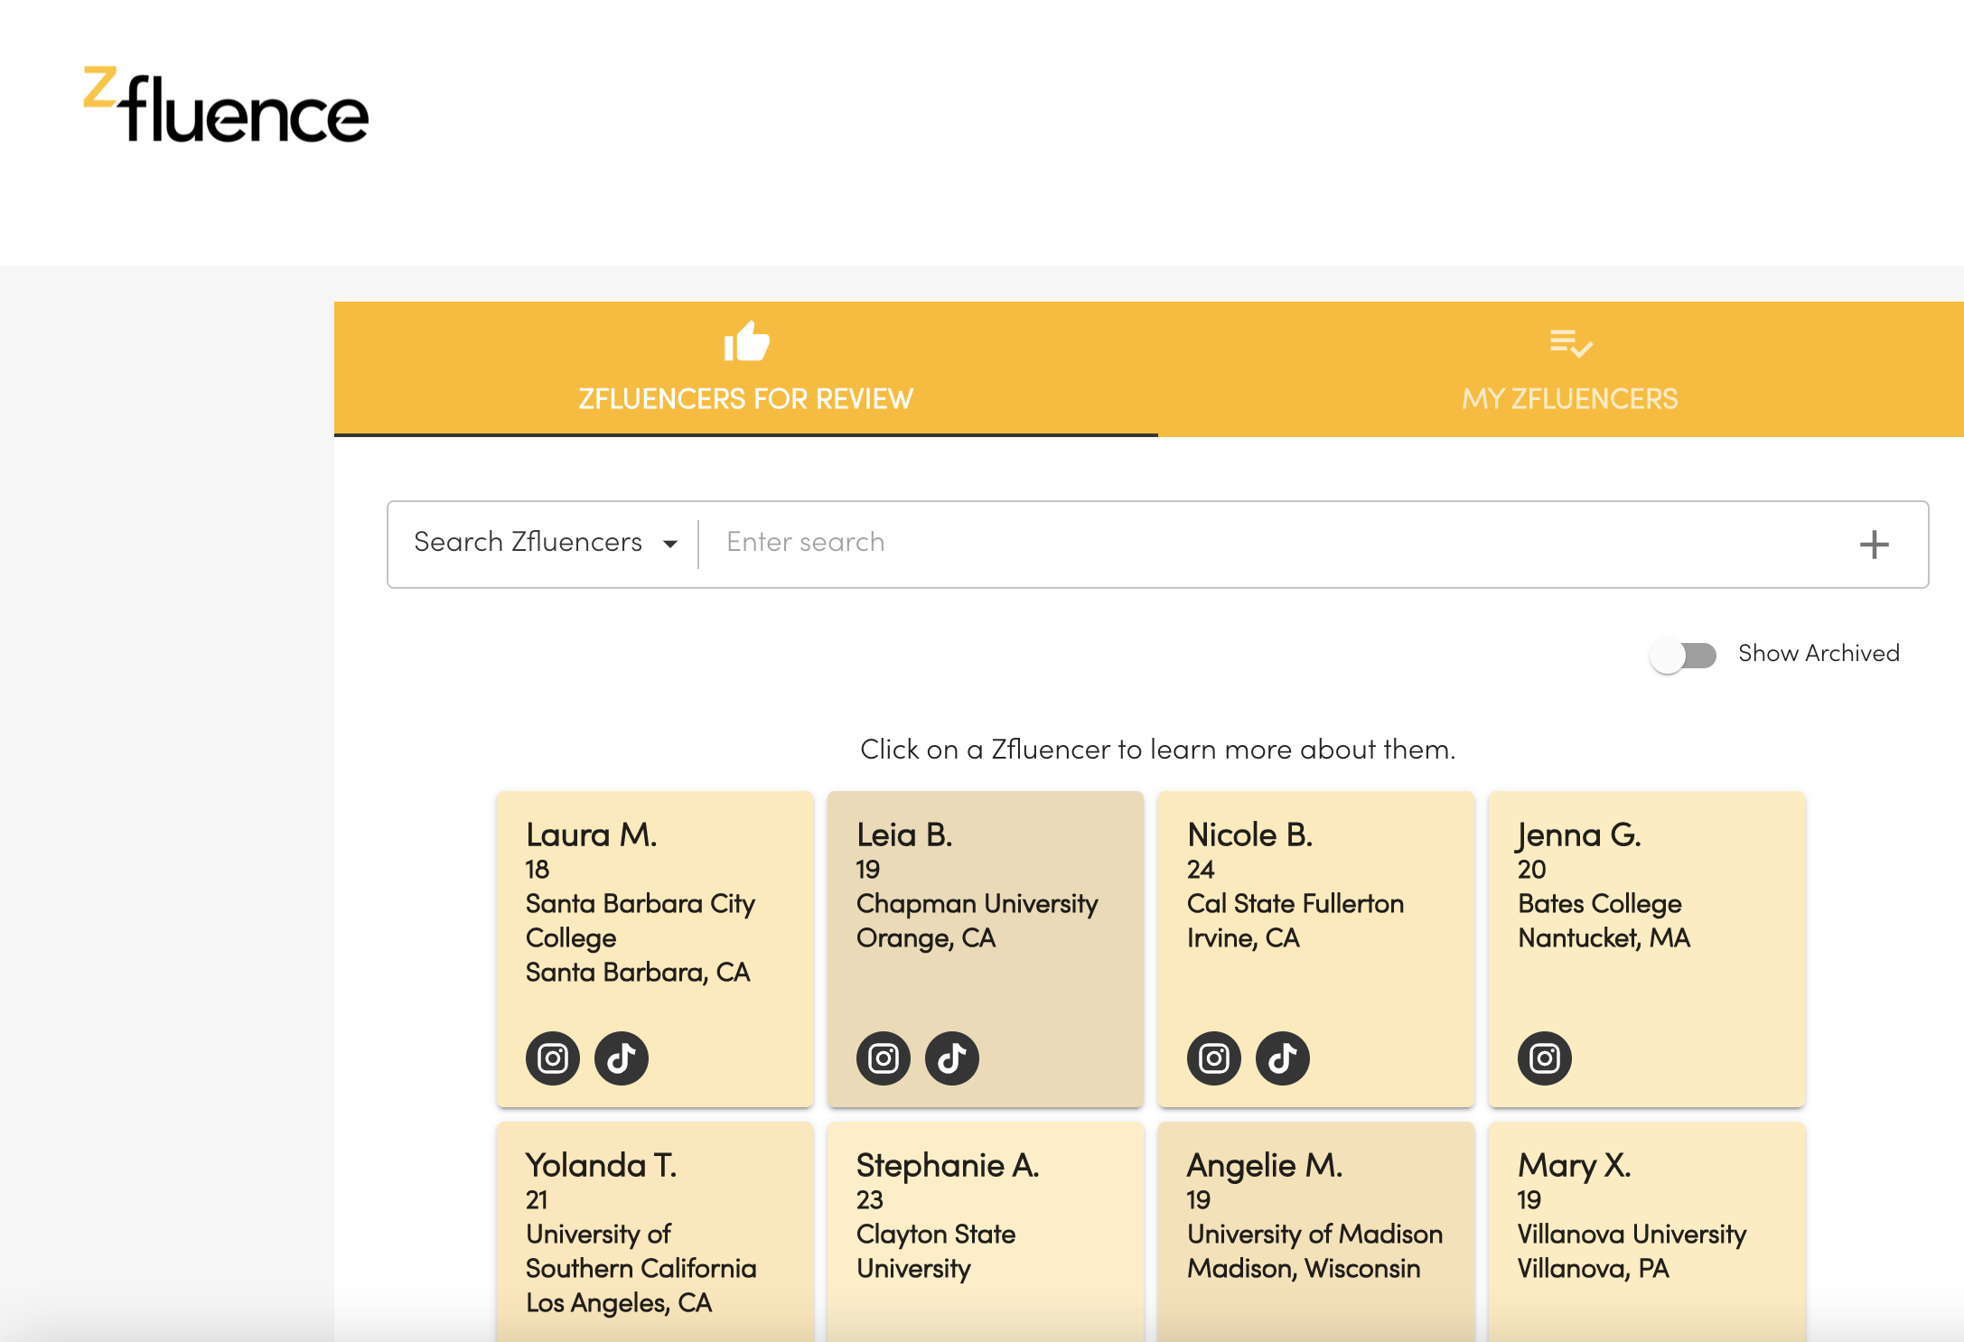Viewport: 1964px width, 1342px height.
Task: Open Laura M.'s profile card
Action: 655,949
